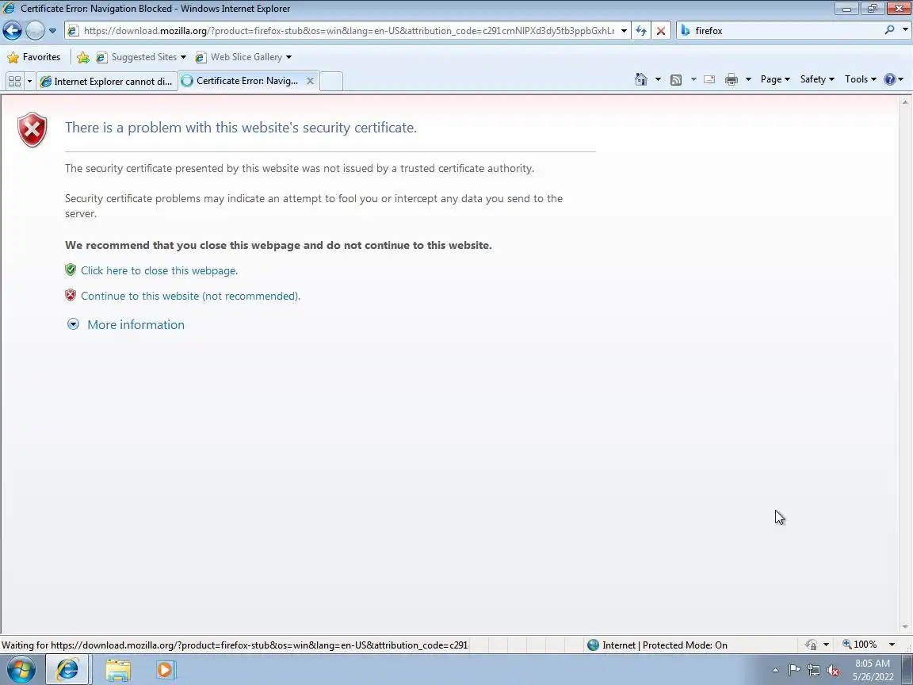Click the red shield error icon
The width and height of the screenshot is (913, 685).
[x=32, y=129]
